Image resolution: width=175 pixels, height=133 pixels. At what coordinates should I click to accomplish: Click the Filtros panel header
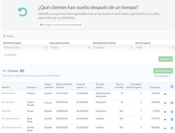point(88,36)
